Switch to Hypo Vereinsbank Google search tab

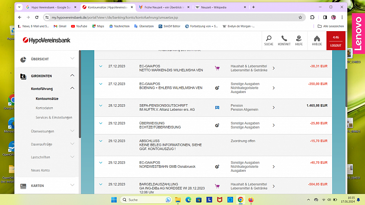point(51,7)
